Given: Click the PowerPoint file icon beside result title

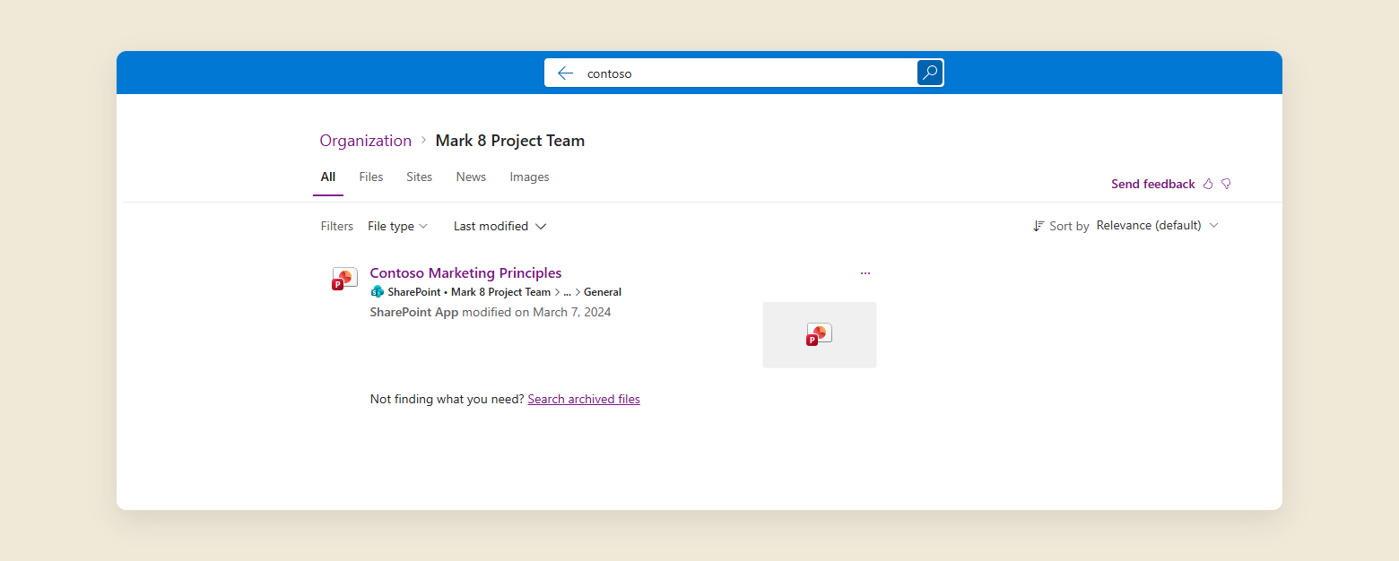Looking at the screenshot, I should point(344,279).
